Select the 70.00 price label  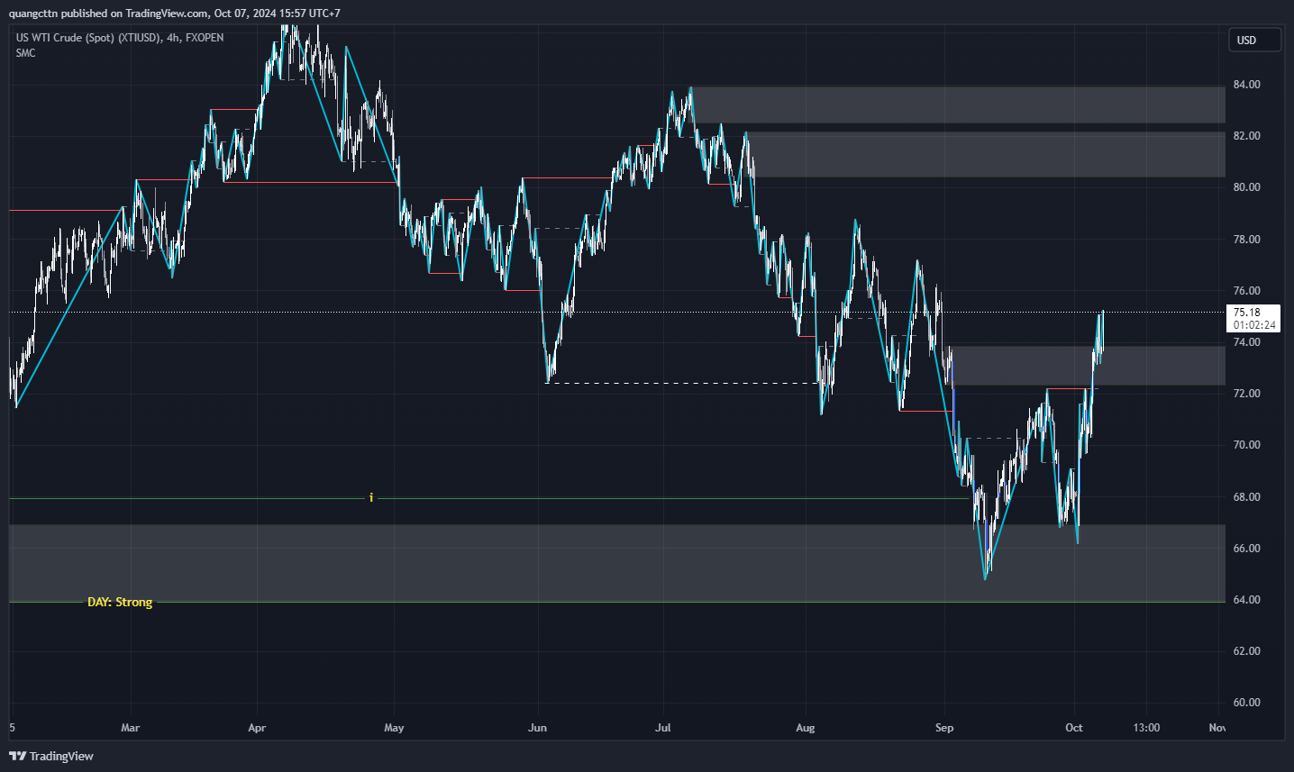click(x=1247, y=445)
